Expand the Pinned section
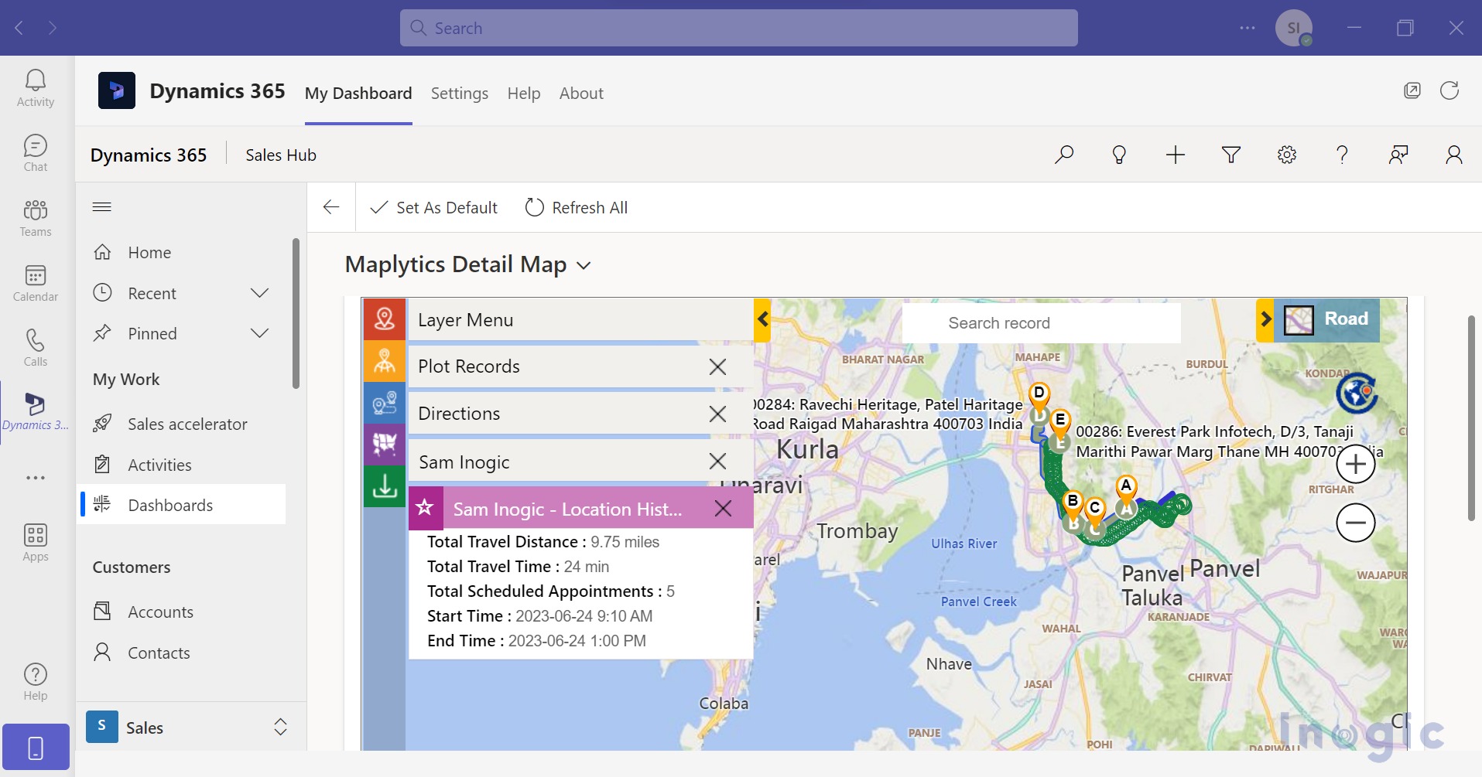Viewport: 1482px width, 777px height. (x=260, y=333)
